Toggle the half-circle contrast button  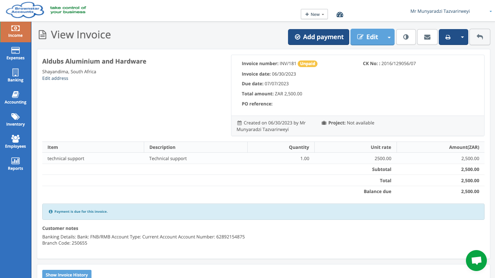[x=406, y=37]
